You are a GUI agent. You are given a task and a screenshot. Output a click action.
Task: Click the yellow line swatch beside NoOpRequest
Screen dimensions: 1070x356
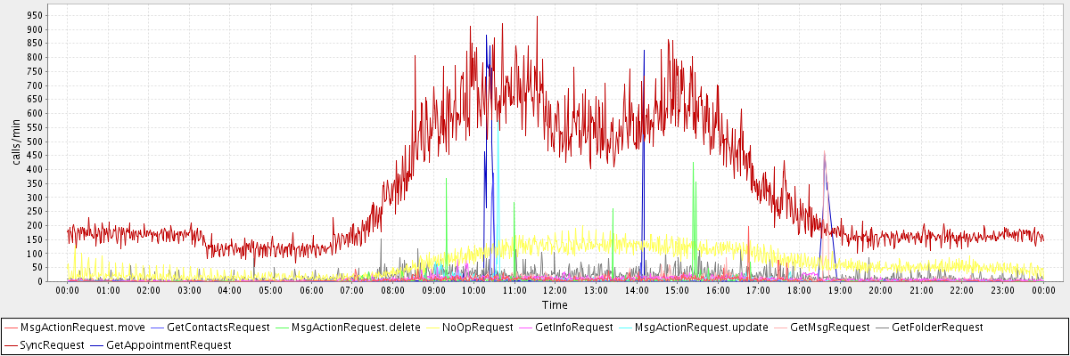tap(432, 328)
